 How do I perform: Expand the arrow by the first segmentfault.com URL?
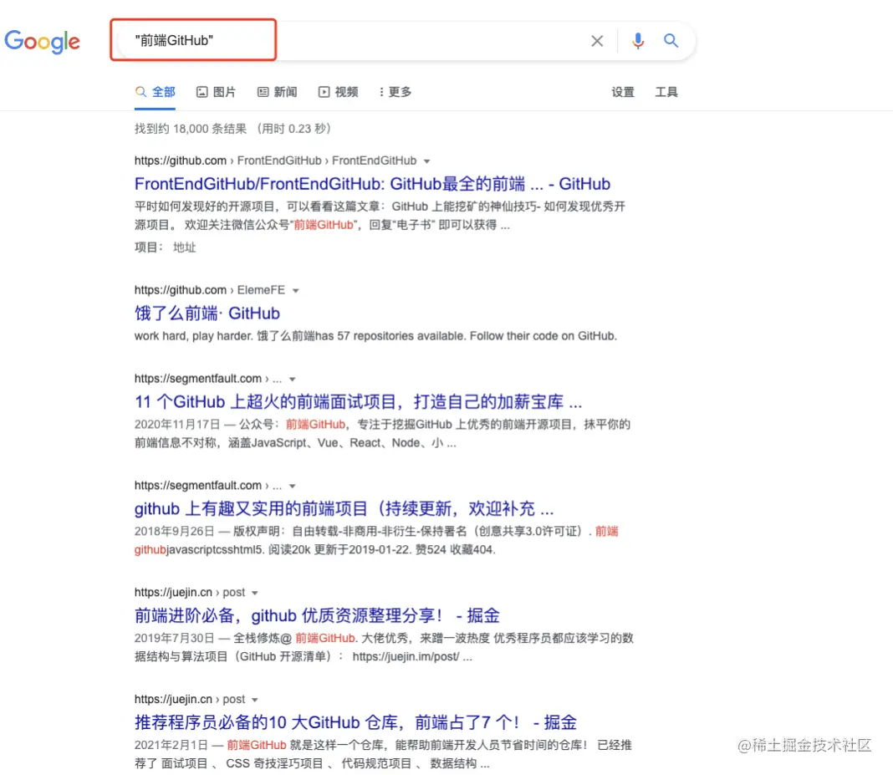point(292,380)
